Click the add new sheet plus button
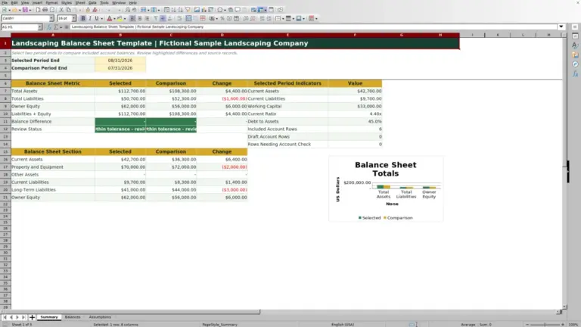This screenshot has height=327, width=581. click(x=32, y=317)
